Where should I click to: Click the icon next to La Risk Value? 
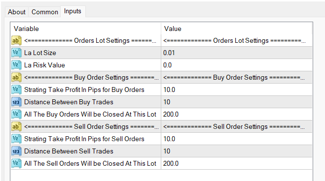click(16, 65)
